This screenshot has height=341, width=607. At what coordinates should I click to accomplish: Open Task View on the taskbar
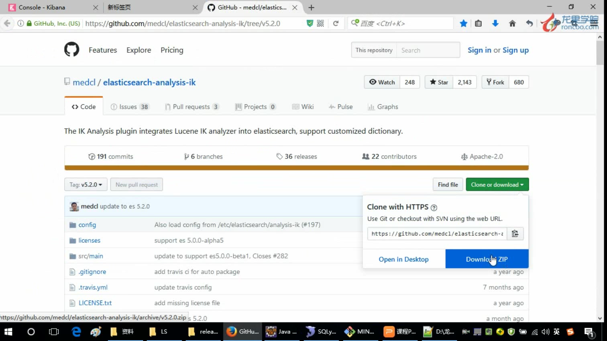[54, 332]
